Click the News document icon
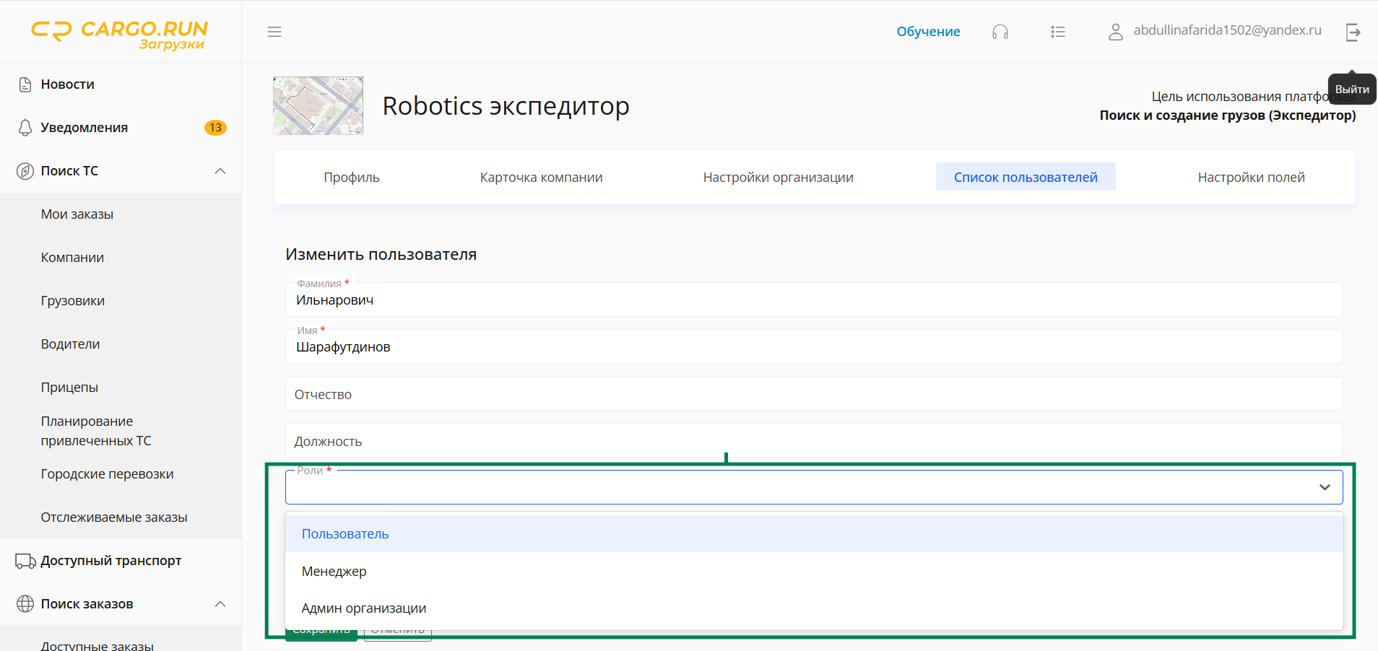This screenshot has width=1378, height=651. pos(25,84)
